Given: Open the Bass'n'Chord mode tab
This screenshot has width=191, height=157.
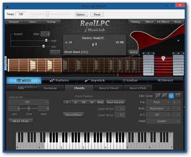Looking at the screenshot, I should click(x=109, y=88).
